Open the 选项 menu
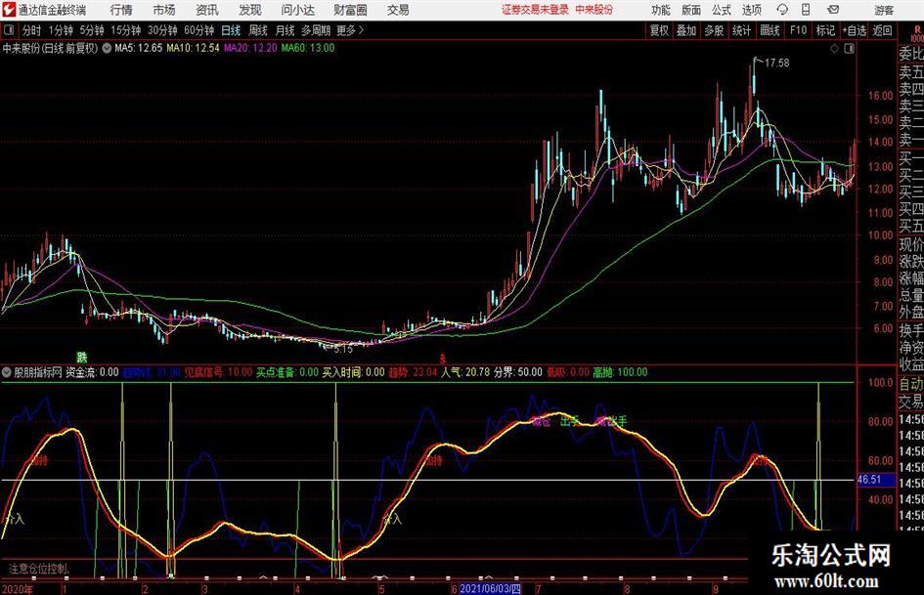 coord(751,10)
